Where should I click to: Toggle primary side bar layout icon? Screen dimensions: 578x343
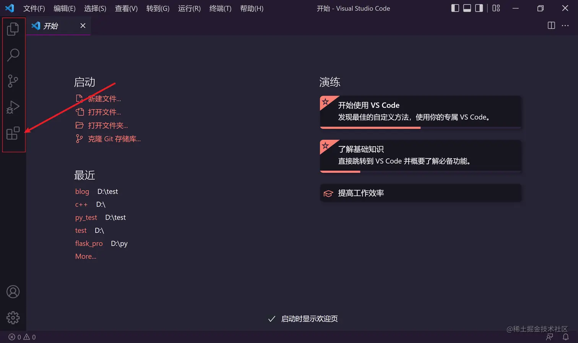point(455,8)
